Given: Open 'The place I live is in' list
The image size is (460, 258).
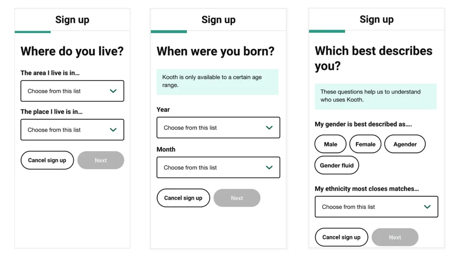Looking at the screenshot, I should (72, 129).
